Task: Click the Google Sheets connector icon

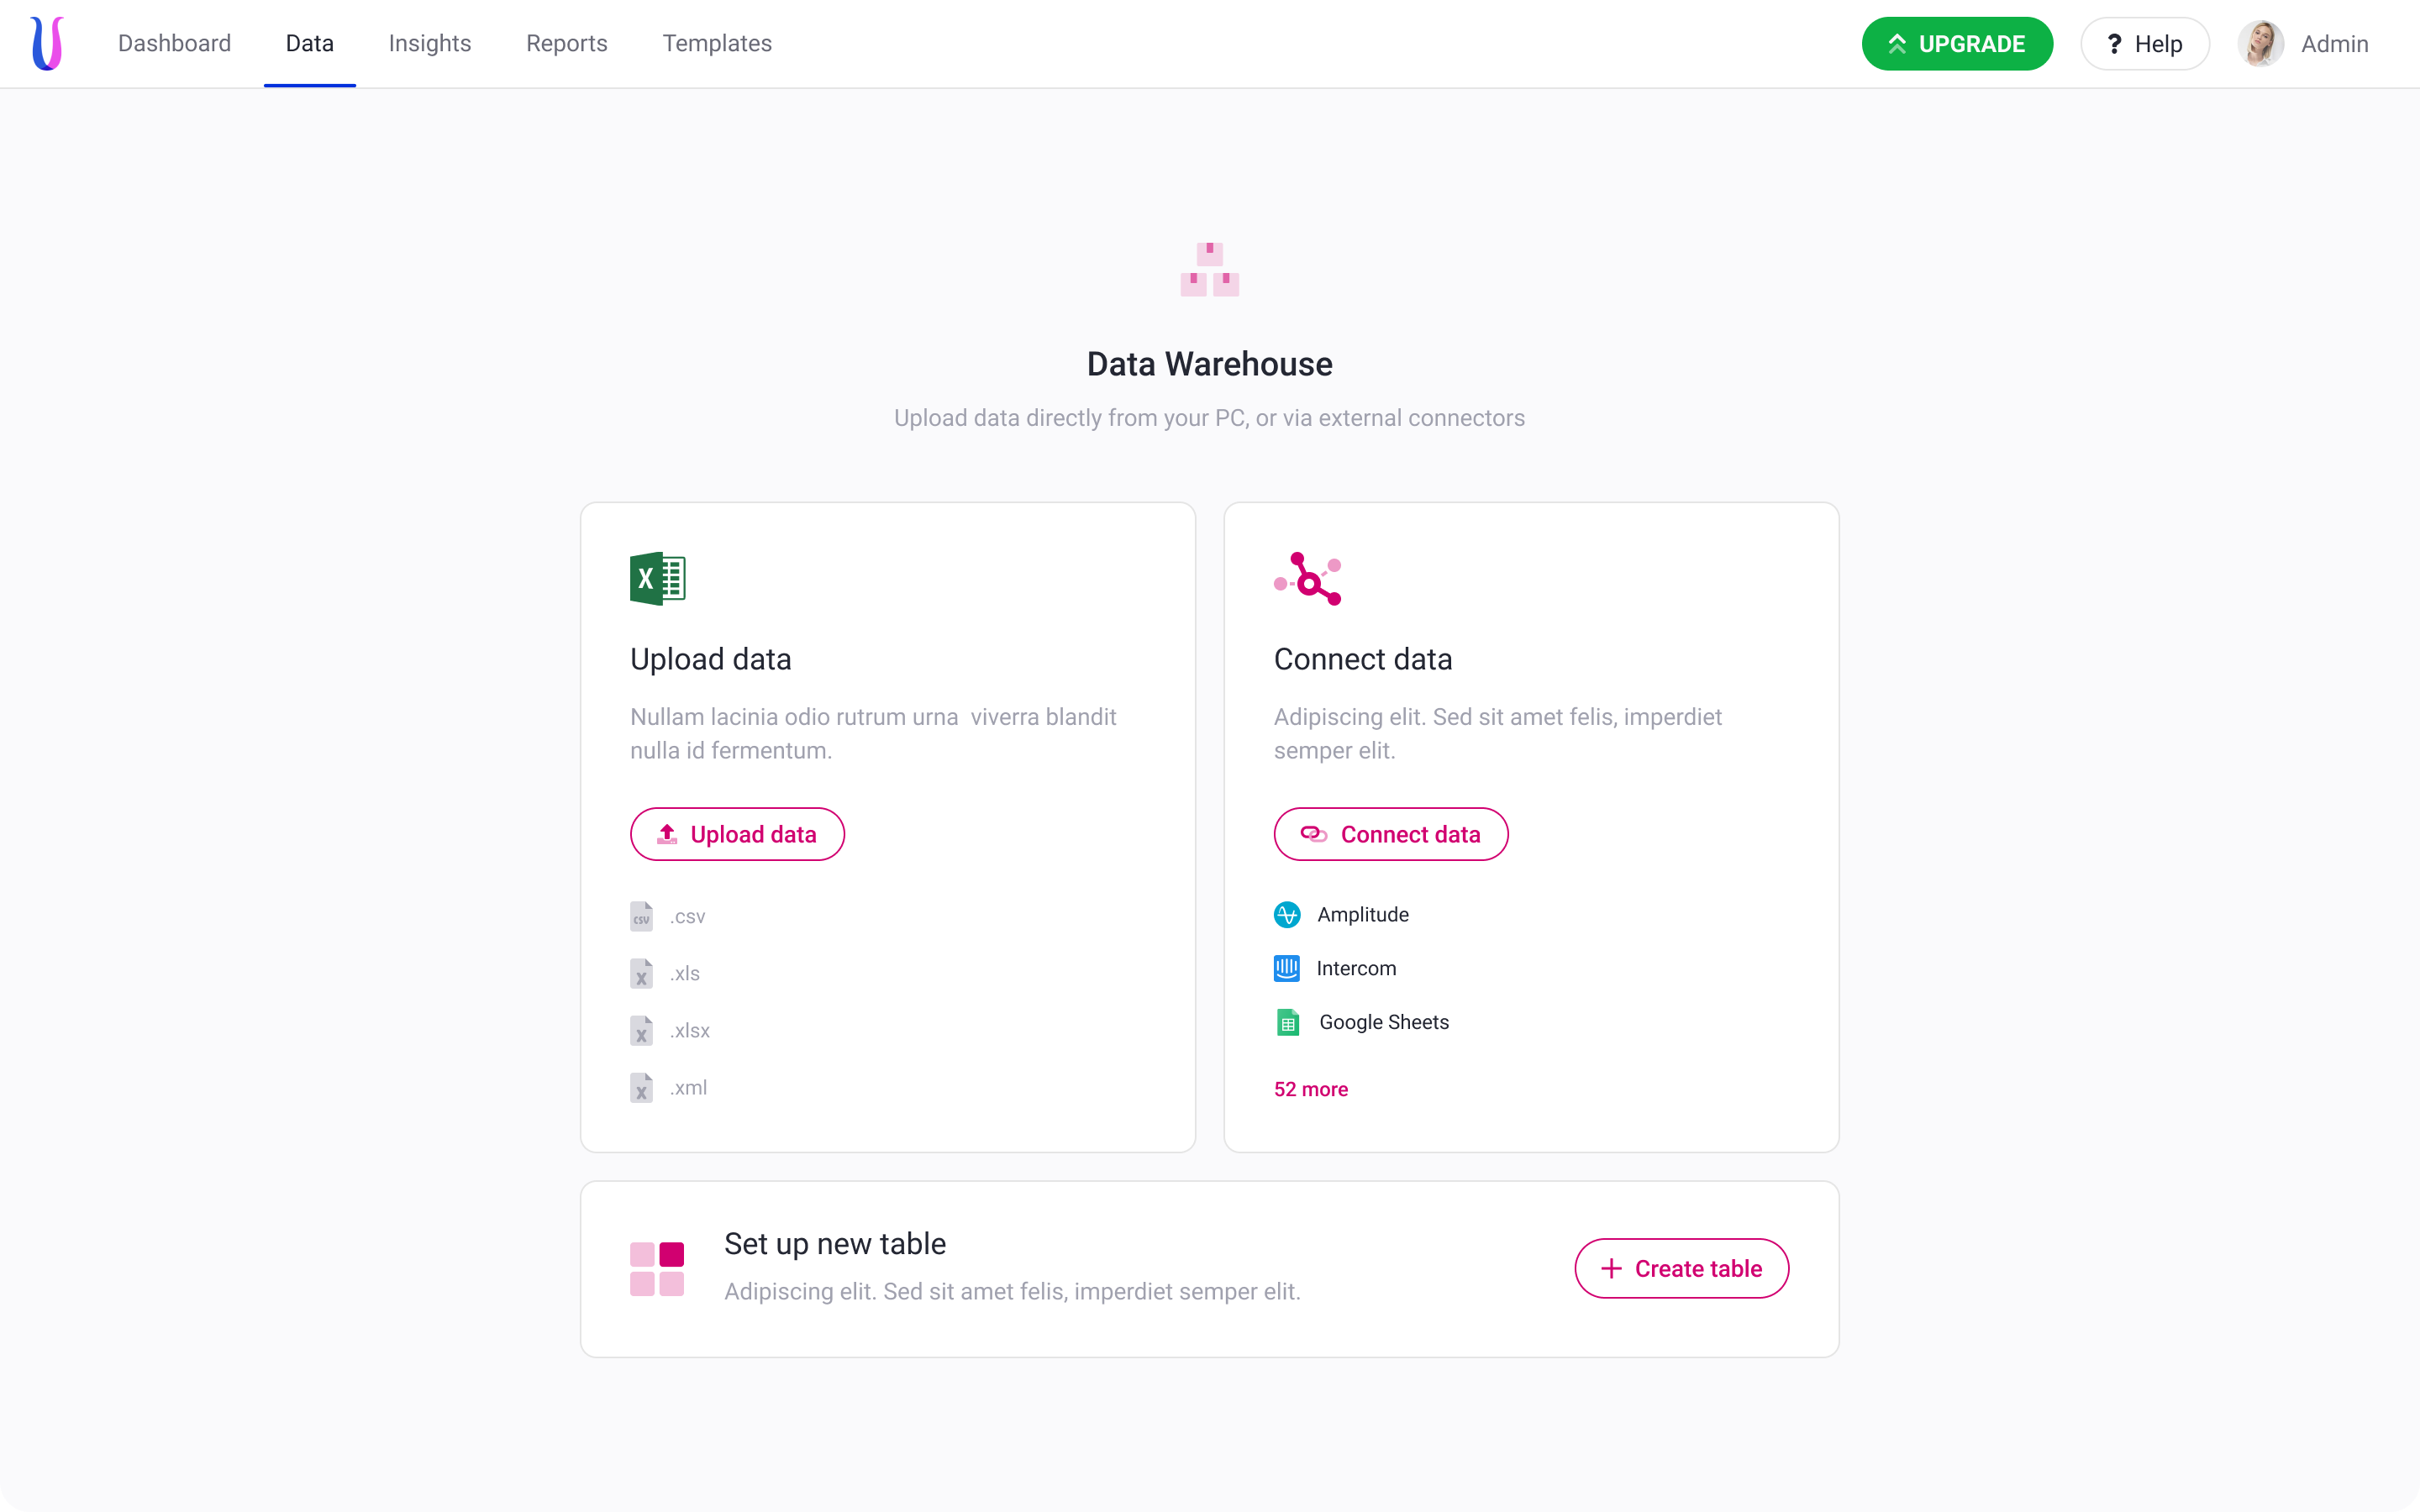Action: coord(1288,1022)
